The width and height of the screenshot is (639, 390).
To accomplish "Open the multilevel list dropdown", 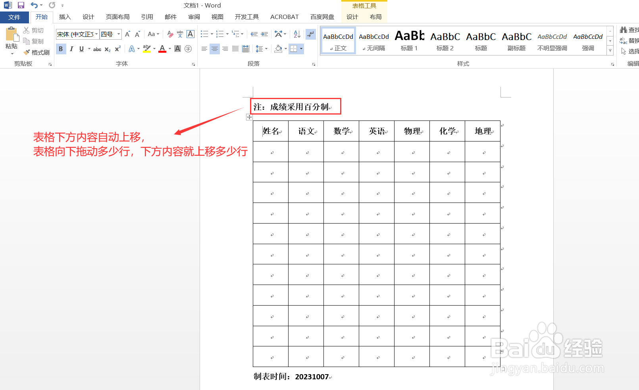I will pos(242,34).
